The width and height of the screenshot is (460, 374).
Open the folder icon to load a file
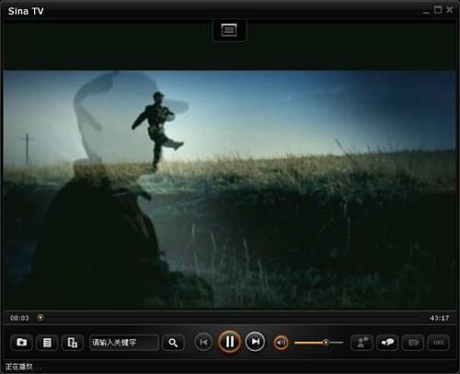(21, 342)
